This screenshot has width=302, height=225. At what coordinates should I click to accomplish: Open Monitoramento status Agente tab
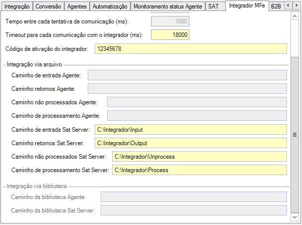coord(168,6)
